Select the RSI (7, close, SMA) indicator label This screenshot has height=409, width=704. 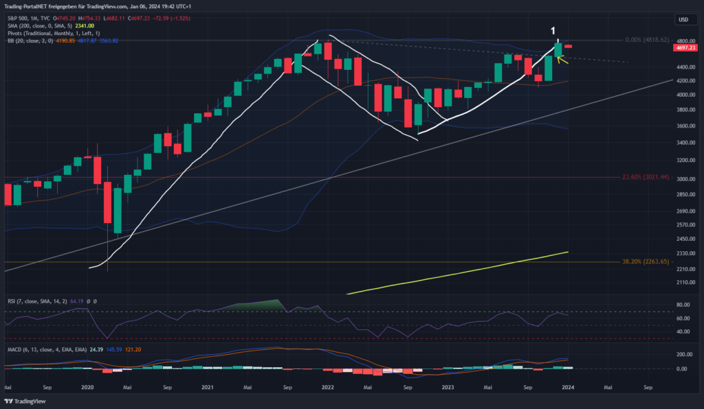tap(34, 301)
